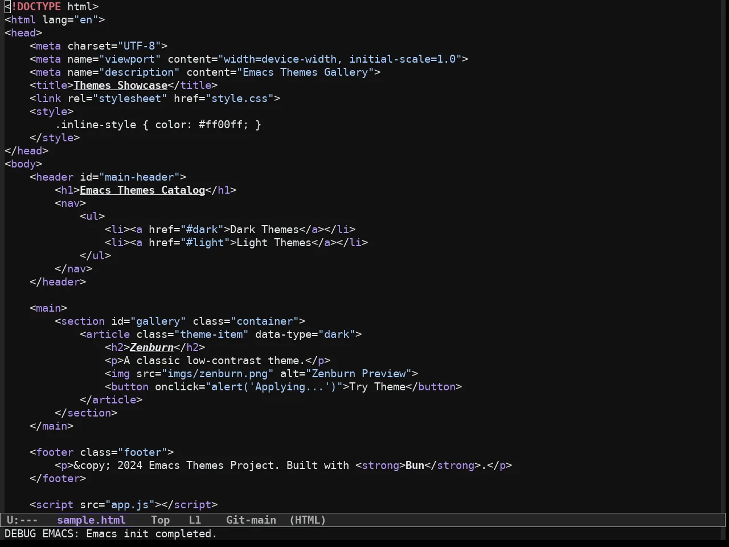Click the "UTF-8" charset value
The height and width of the screenshot is (547, 729).
coord(140,46)
